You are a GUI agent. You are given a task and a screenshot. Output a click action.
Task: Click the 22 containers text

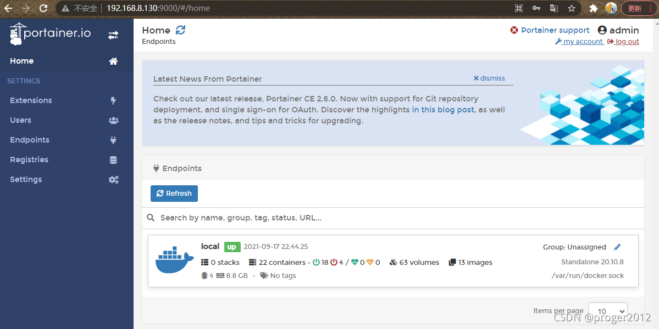pyautogui.click(x=282, y=262)
